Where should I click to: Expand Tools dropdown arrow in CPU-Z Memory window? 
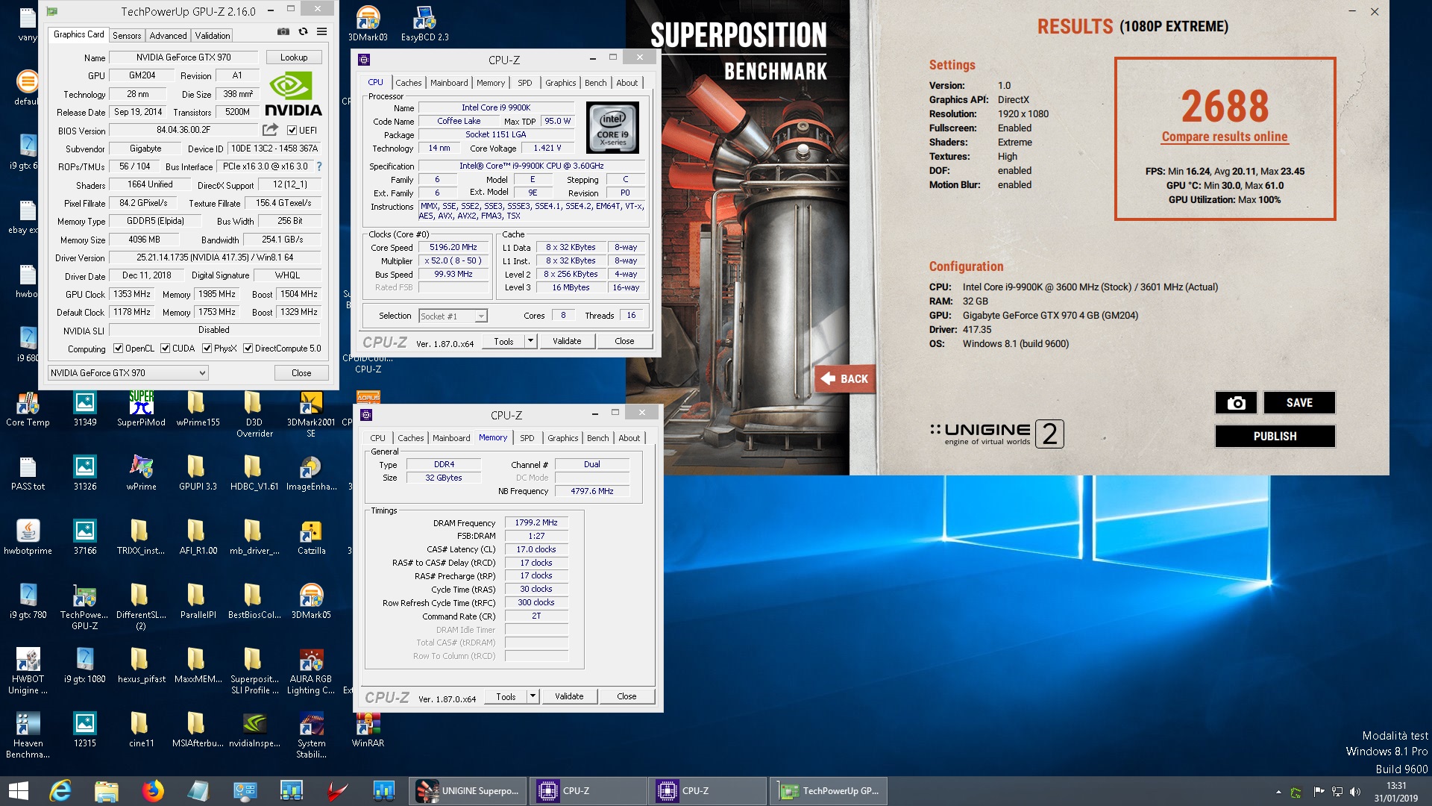[533, 696]
